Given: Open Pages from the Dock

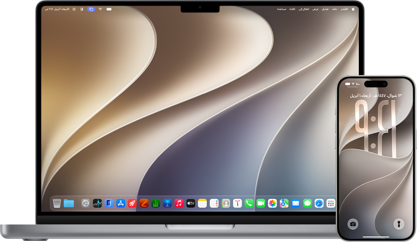Looking at the screenshot, I should coord(144,203).
